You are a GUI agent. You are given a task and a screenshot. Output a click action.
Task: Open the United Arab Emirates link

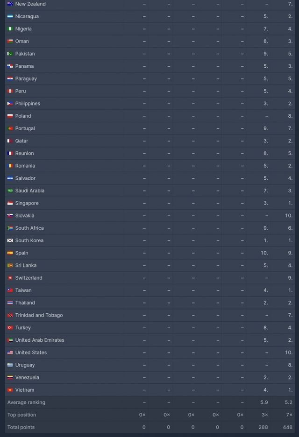click(40, 340)
